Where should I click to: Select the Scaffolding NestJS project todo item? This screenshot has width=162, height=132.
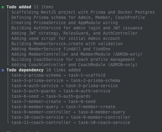(x=83, y=12)
